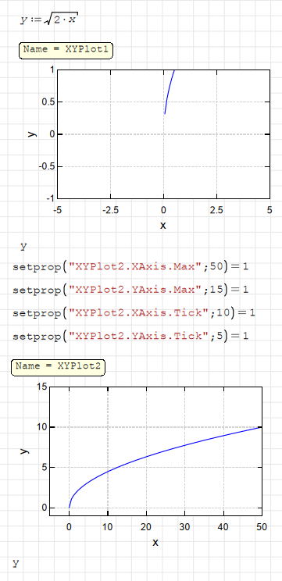The width and height of the screenshot is (282, 581).
Task: Click the x axis label of XYPlot1
Action: 163,225
